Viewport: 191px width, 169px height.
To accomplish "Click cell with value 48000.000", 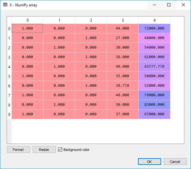I will point(154,38).
